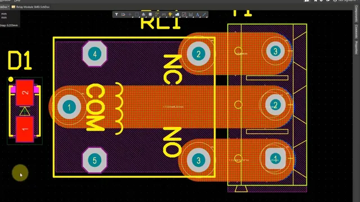Image resolution: width=360 pixels, height=202 pixels.
Task: Select terminal block pad 3
Action: pos(275,51)
